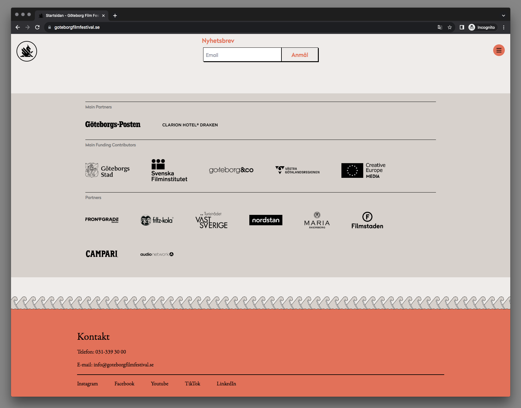Reload the current page

[x=37, y=27]
